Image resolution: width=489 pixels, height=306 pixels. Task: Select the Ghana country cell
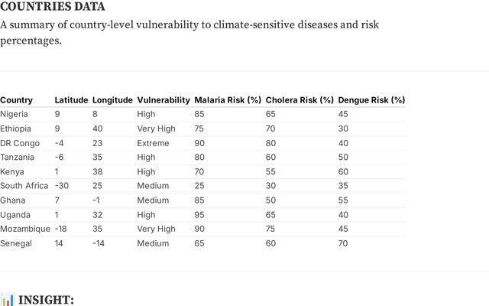(13, 200)
